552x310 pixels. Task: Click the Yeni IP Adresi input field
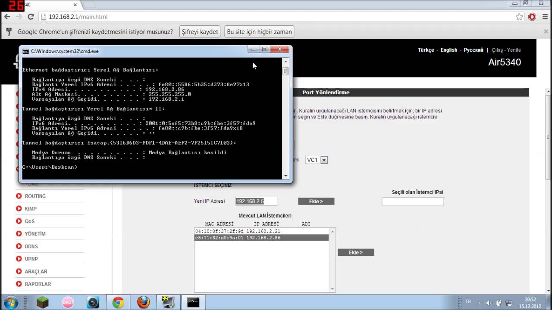click(257, 201)
